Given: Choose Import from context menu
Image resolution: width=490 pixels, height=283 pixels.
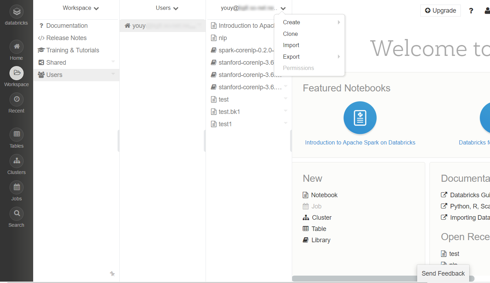Looking at the screenshot, I should point(309,45).
